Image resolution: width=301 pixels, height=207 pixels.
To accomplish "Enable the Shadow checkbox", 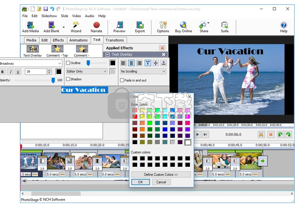I will [x=68, y=79].
